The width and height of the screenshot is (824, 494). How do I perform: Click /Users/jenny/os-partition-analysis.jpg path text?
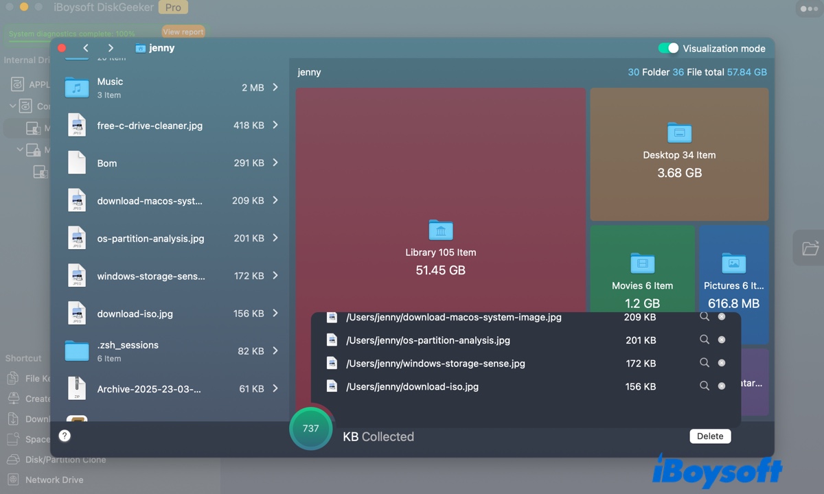point(428,340)
